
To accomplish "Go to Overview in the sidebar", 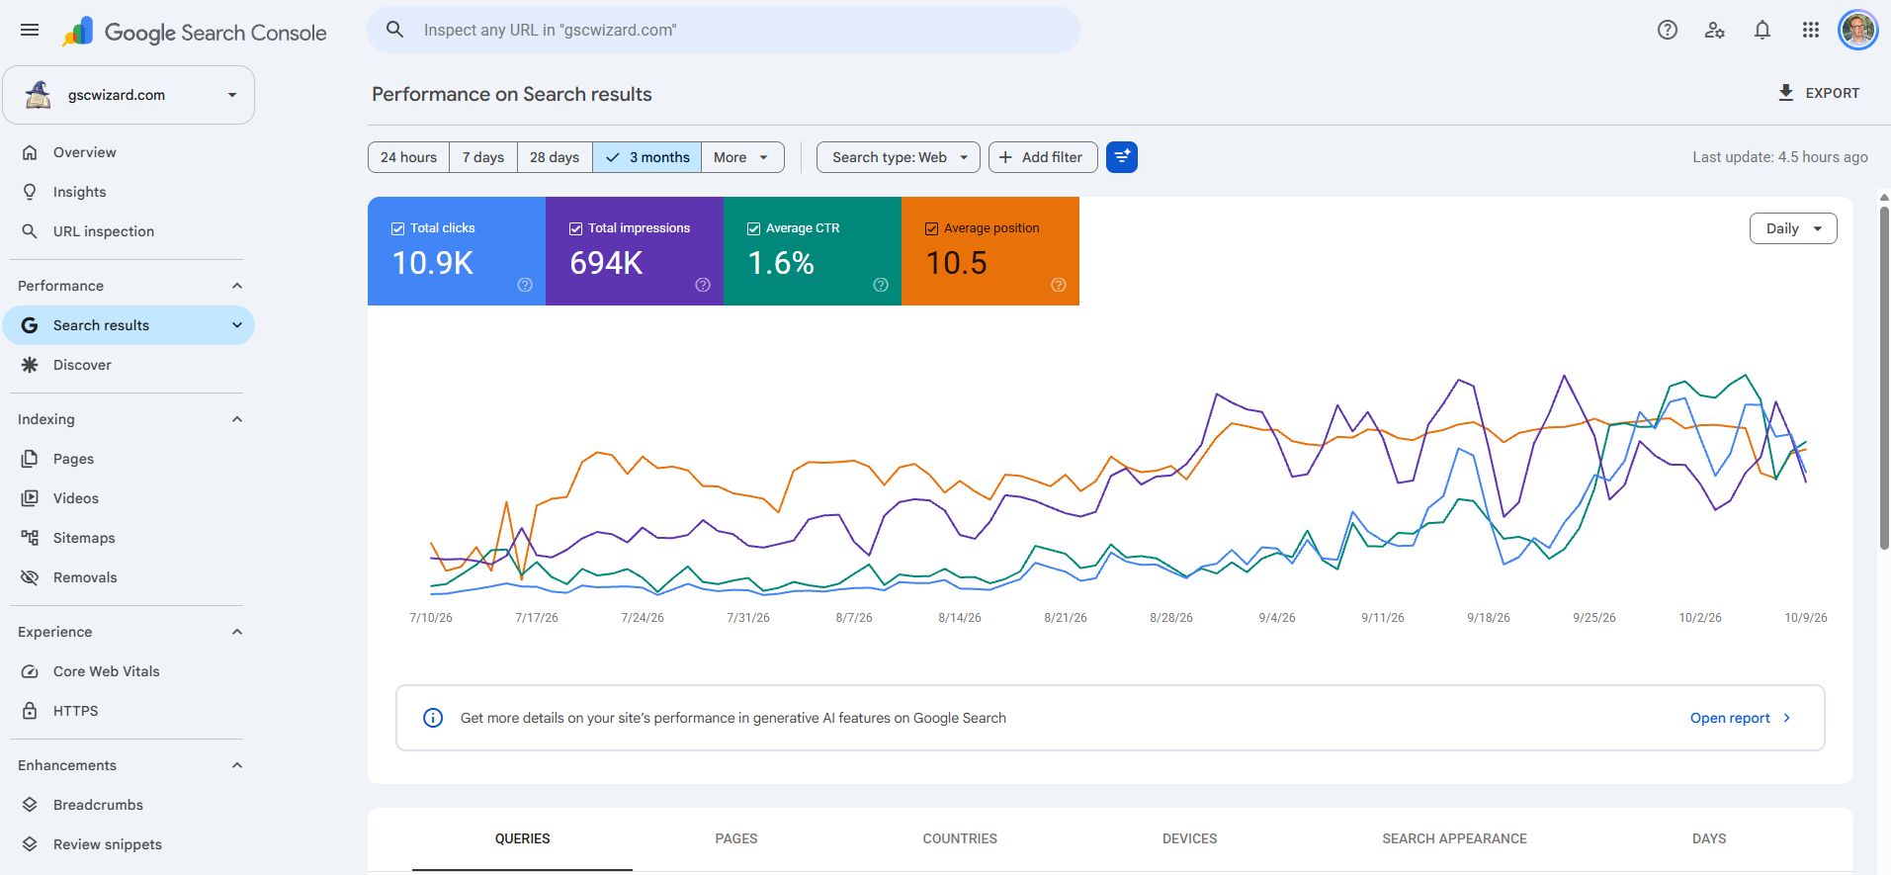I will tap(129, 152).
